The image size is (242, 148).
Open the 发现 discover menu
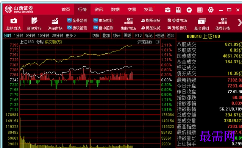point(148,9)
